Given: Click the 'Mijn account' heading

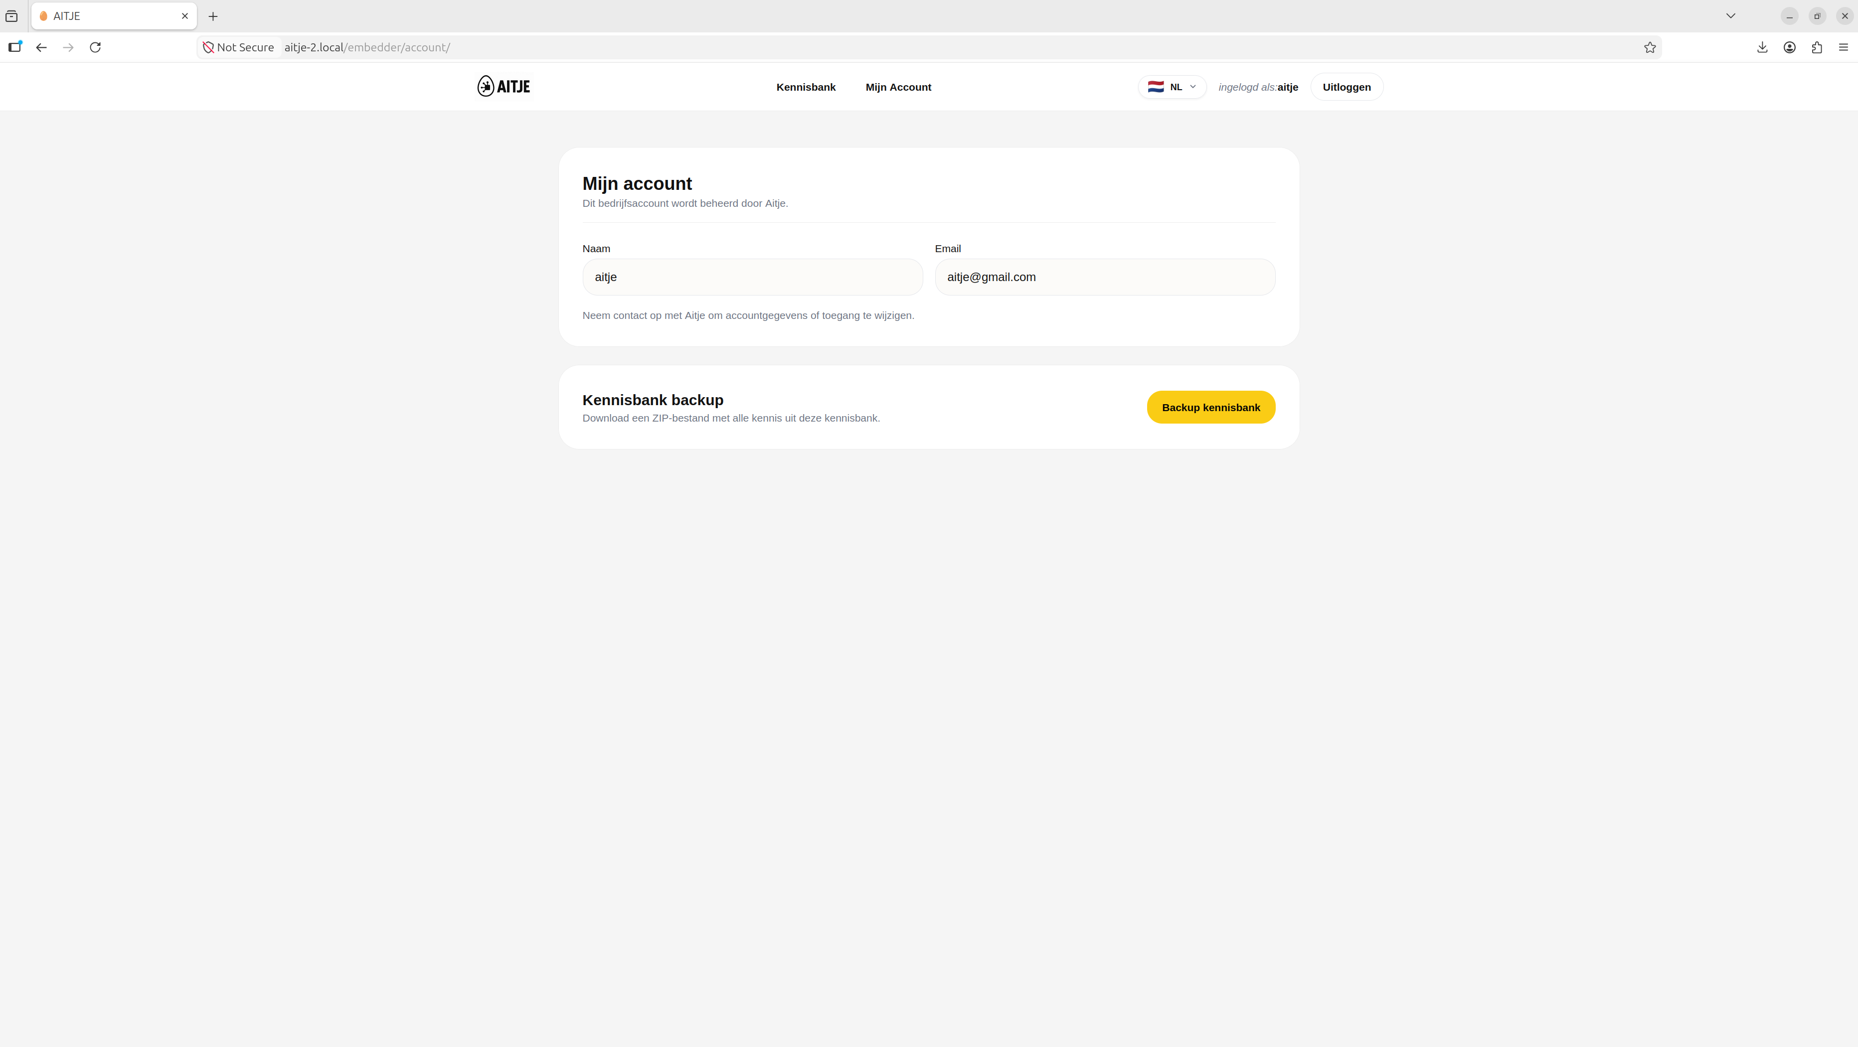Looking at the screenshot, I should coord(637,184).
